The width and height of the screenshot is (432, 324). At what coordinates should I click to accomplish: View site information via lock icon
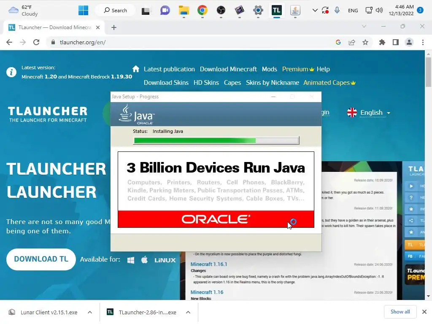click(53, 42)
